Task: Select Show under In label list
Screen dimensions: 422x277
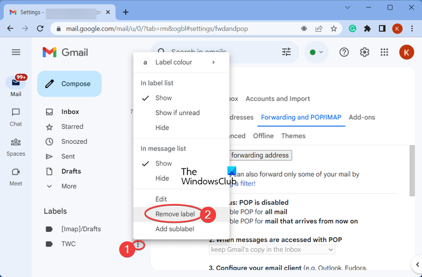Action: point(181,98)
